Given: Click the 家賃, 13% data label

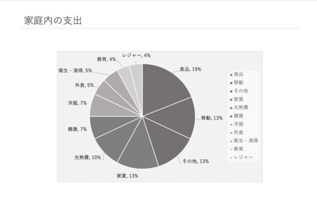Looking at the screenshot, I should point(127,176).
